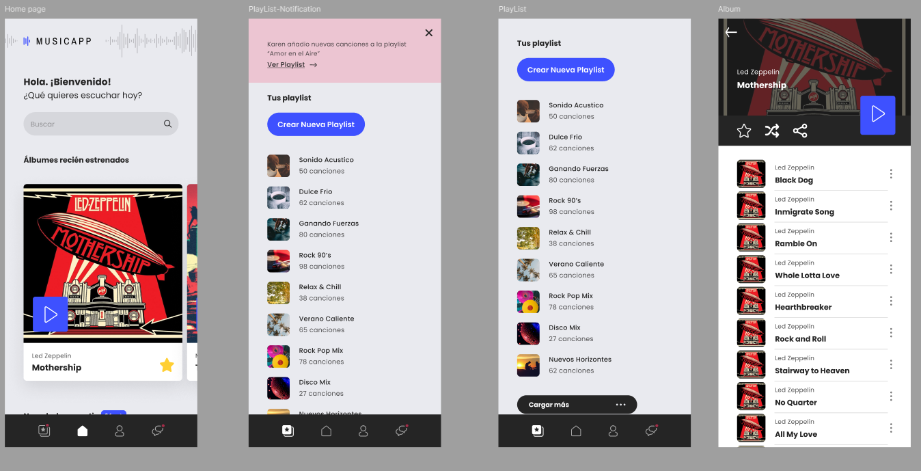Screen dimensions: 921x471
Task: Open favorites icon in PlayList-Notification bottom bar
Action: [x=288, y=431]
